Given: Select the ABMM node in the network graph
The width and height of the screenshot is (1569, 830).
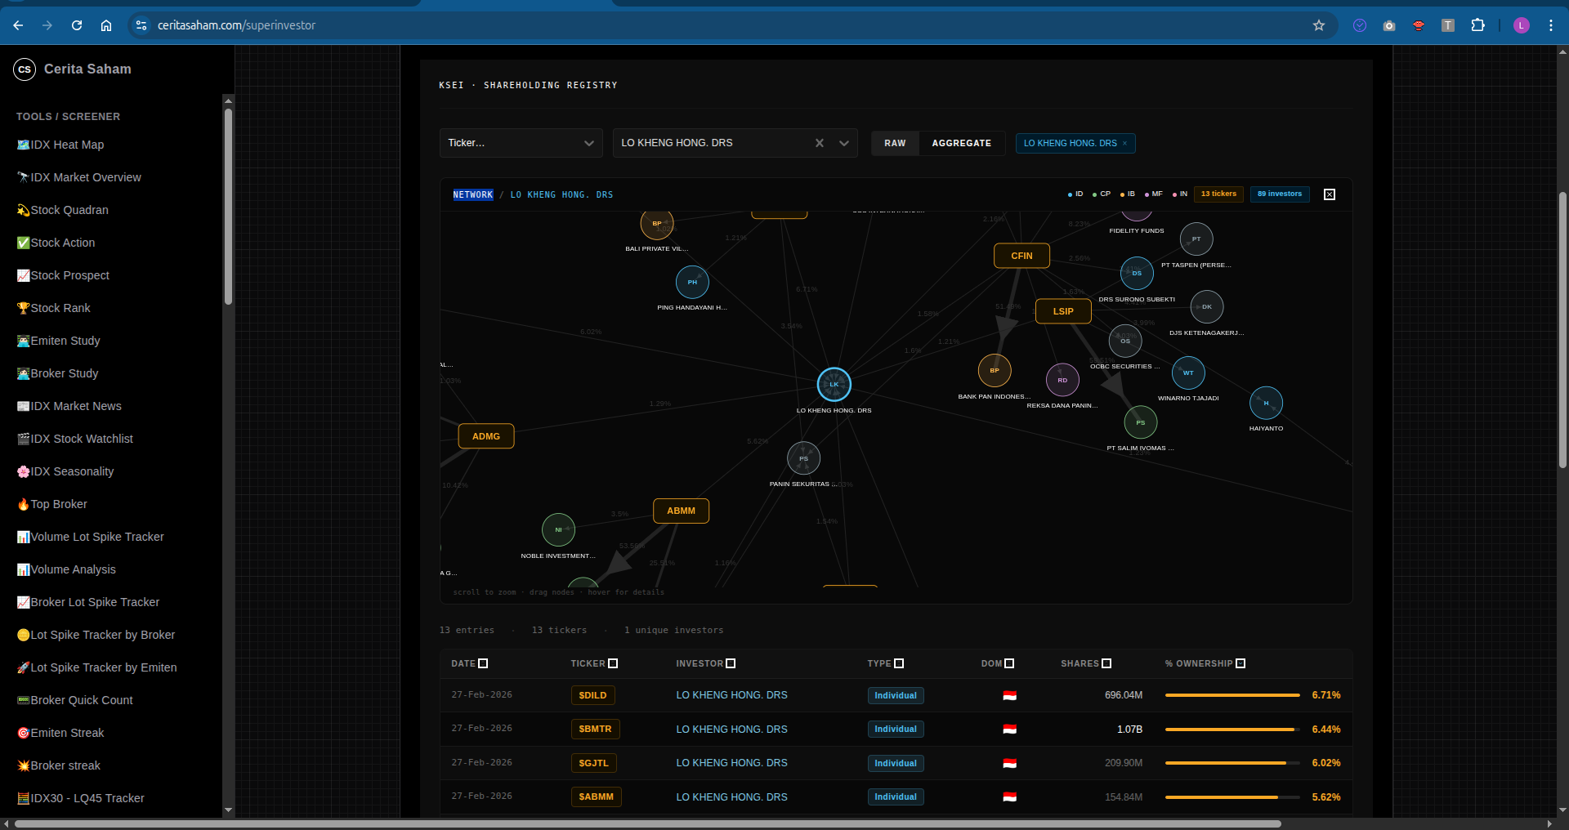Looking at the screenshot, I should point(681,511).
